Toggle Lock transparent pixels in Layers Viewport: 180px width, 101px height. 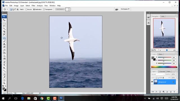pos(156,77)
